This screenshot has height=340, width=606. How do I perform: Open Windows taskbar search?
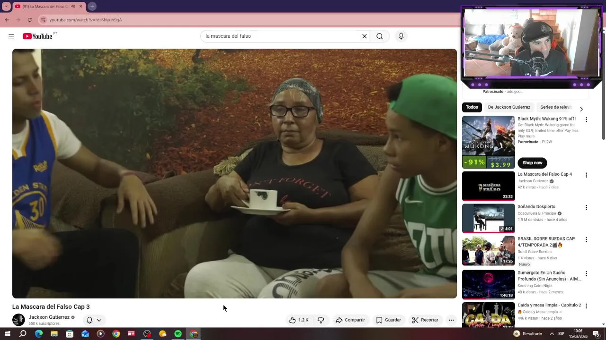pyautogui.click(x=23, y=334)
